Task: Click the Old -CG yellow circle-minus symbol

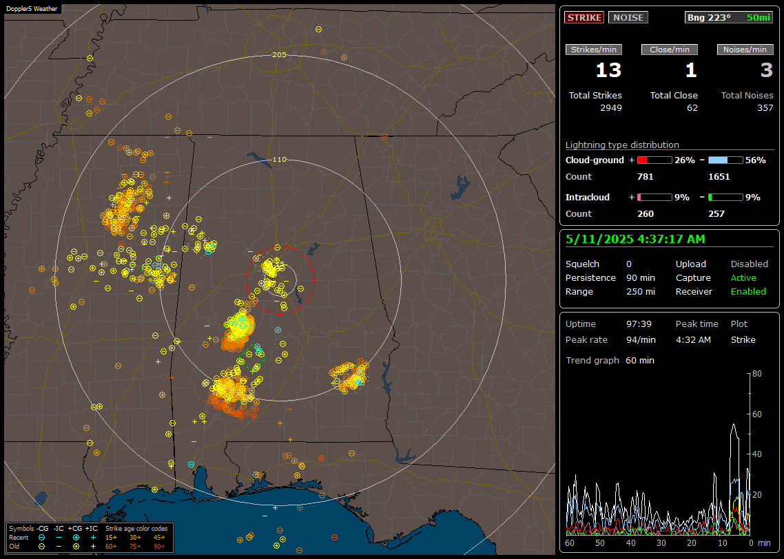Action: (42, 547)
